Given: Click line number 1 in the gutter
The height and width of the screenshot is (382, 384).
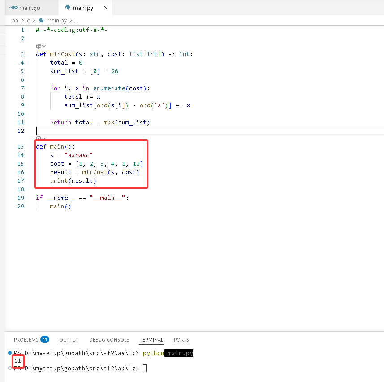Looking at the screenshot, I should (22, 30).
